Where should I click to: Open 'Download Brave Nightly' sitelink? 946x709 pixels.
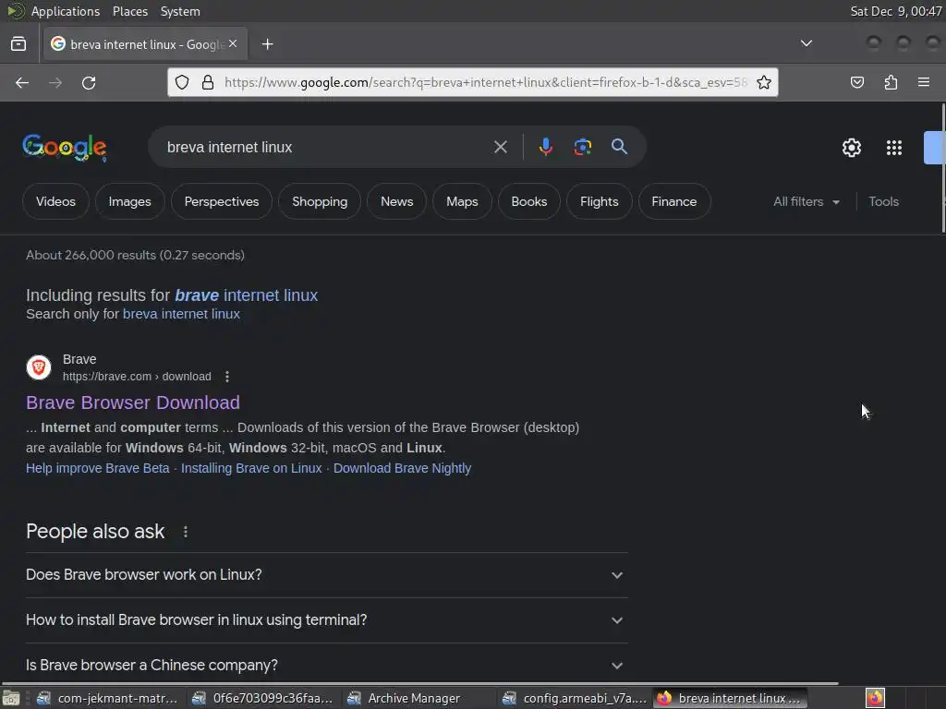tap(403, 468)
